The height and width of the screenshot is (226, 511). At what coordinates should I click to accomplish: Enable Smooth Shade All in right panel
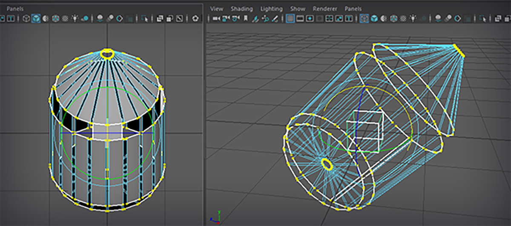[373, 18]
